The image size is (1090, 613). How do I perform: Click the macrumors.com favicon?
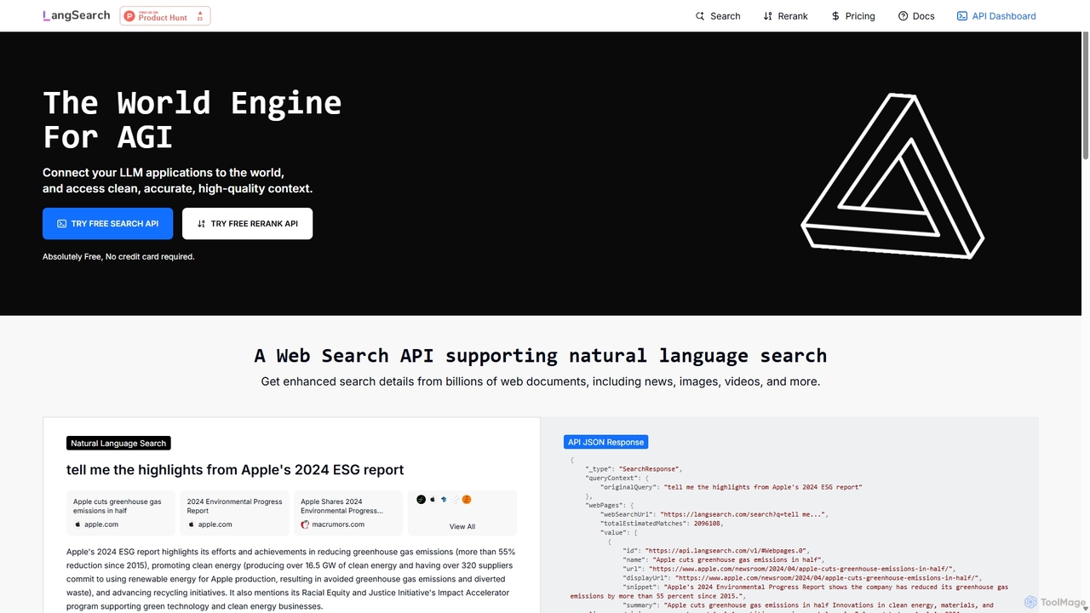[x=305, y=524]
